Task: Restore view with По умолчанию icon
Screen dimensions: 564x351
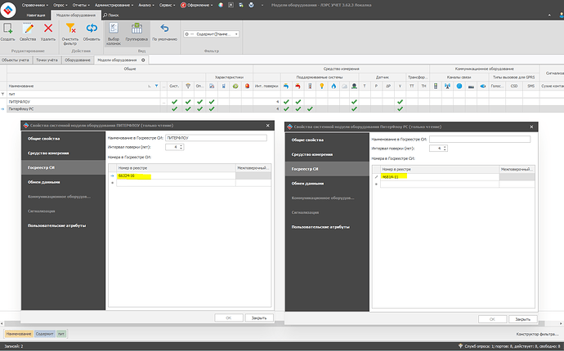Action: [164, 28]
